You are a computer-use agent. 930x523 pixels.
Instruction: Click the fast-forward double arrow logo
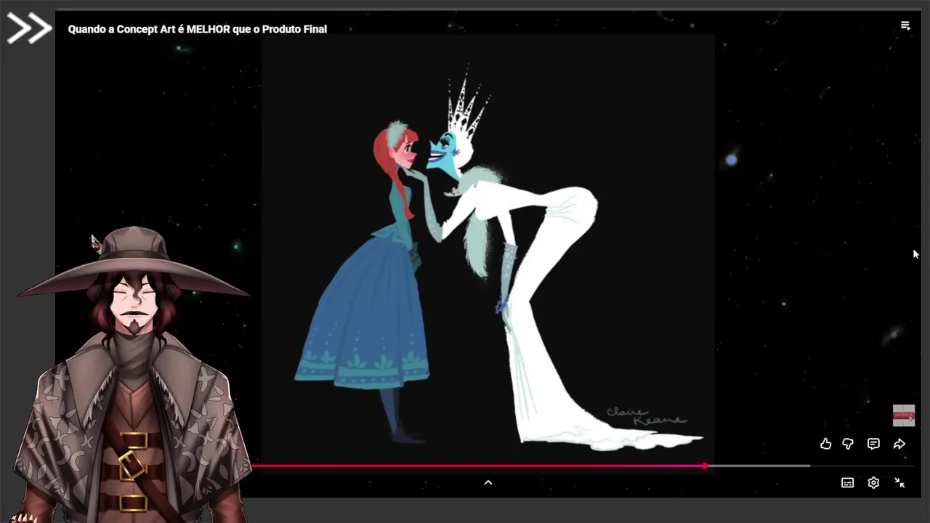coord(29,29)
